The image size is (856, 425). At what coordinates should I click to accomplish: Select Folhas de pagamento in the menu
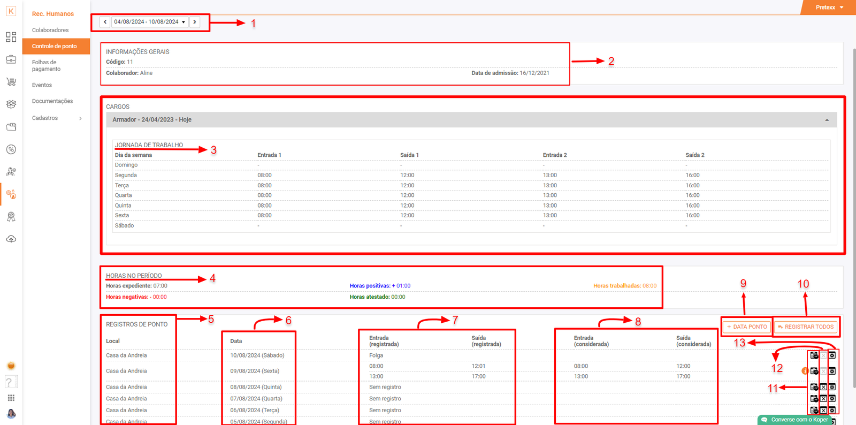tap(46, 65)
